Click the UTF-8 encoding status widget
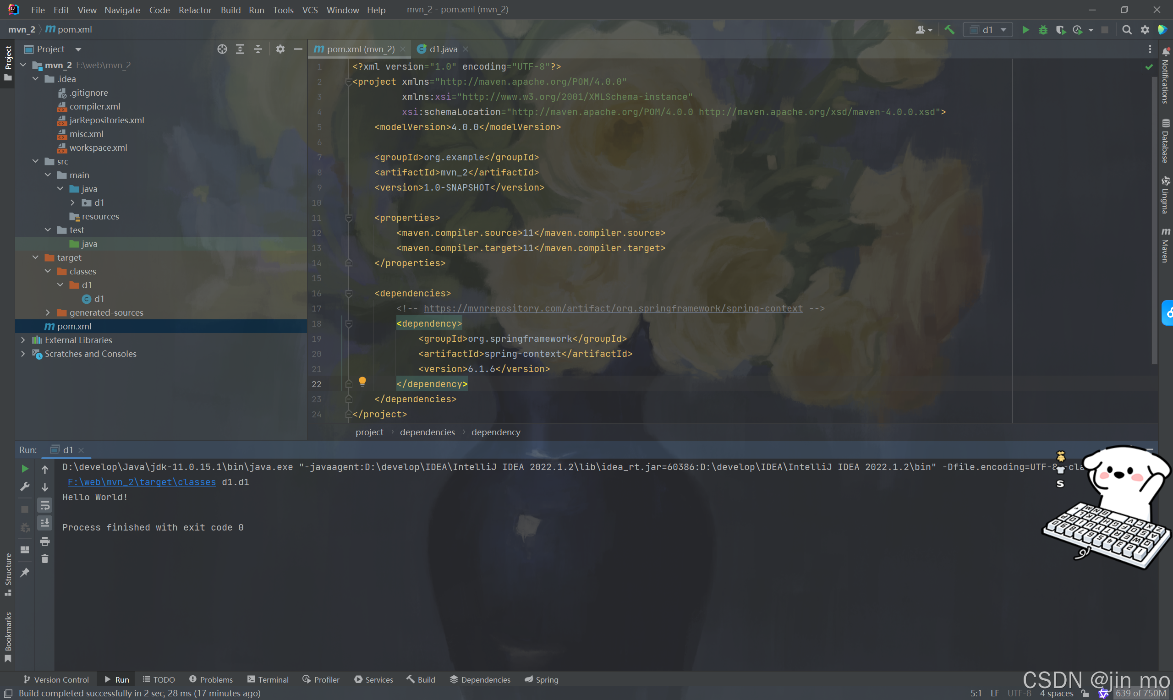 [x=1019, y=694]
